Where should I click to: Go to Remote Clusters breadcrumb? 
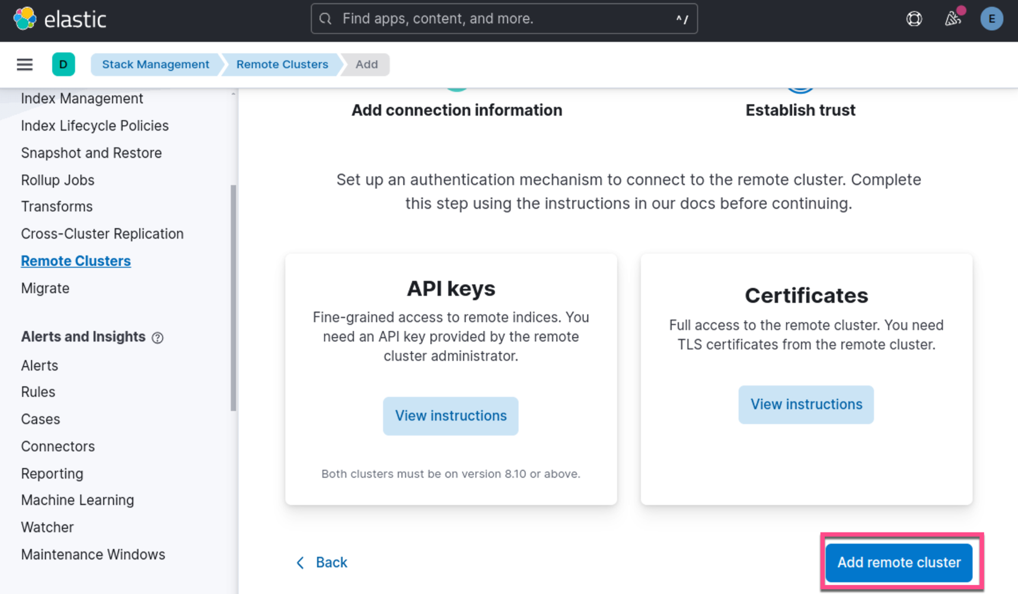pos(282,65)
